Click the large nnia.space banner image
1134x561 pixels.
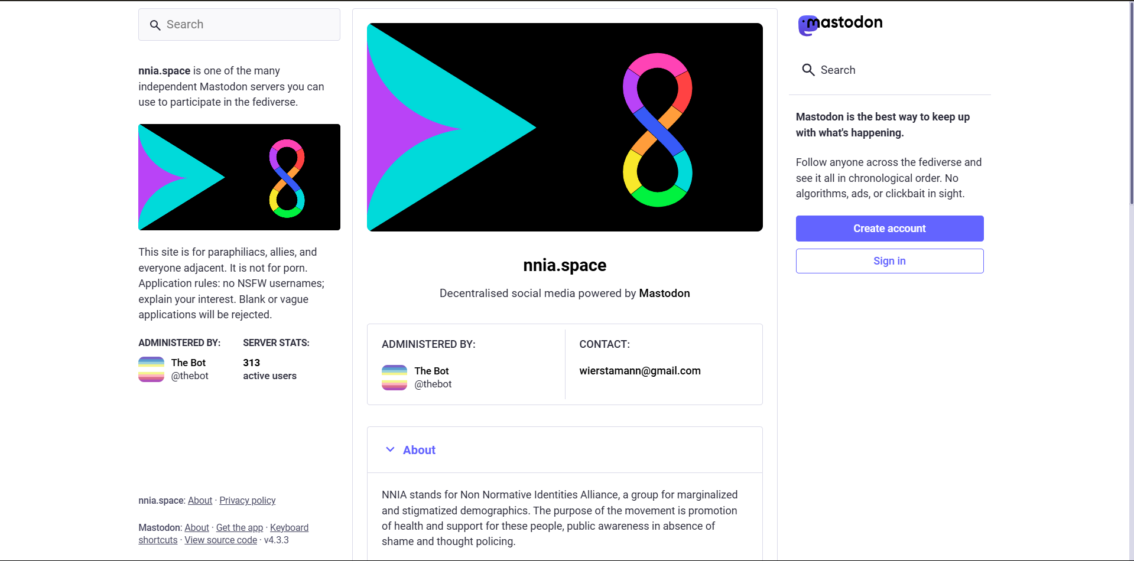565,127
